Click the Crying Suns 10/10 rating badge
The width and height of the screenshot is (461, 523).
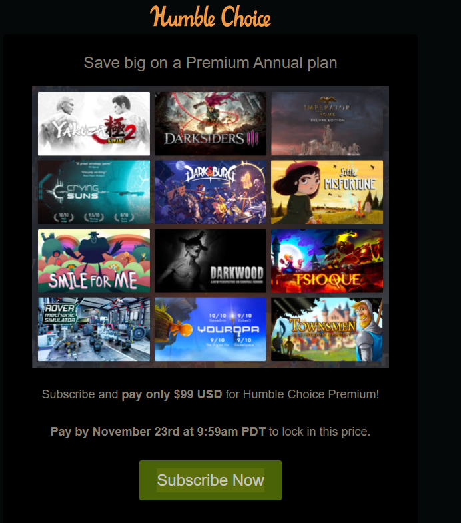coord(64,217)
